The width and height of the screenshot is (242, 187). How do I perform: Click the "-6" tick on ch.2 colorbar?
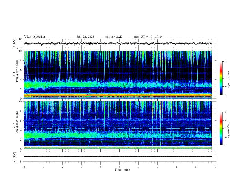226,137
